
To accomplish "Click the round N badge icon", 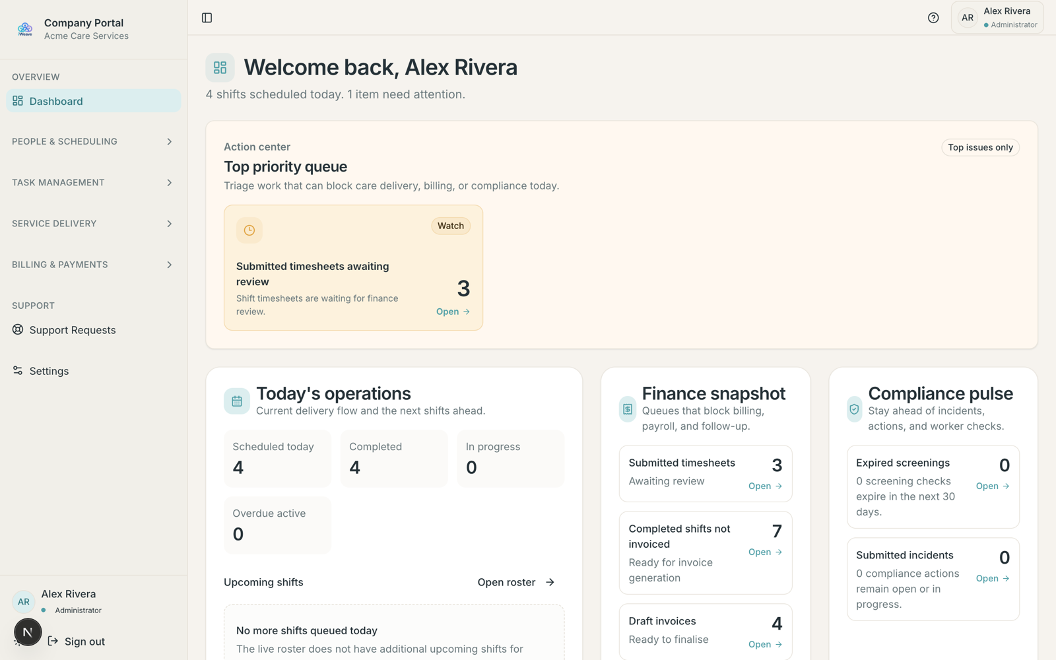I will 28,632.
